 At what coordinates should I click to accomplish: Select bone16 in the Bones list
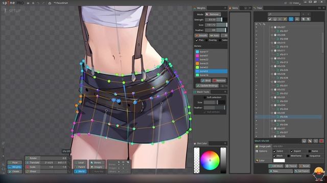pos(211,75)
